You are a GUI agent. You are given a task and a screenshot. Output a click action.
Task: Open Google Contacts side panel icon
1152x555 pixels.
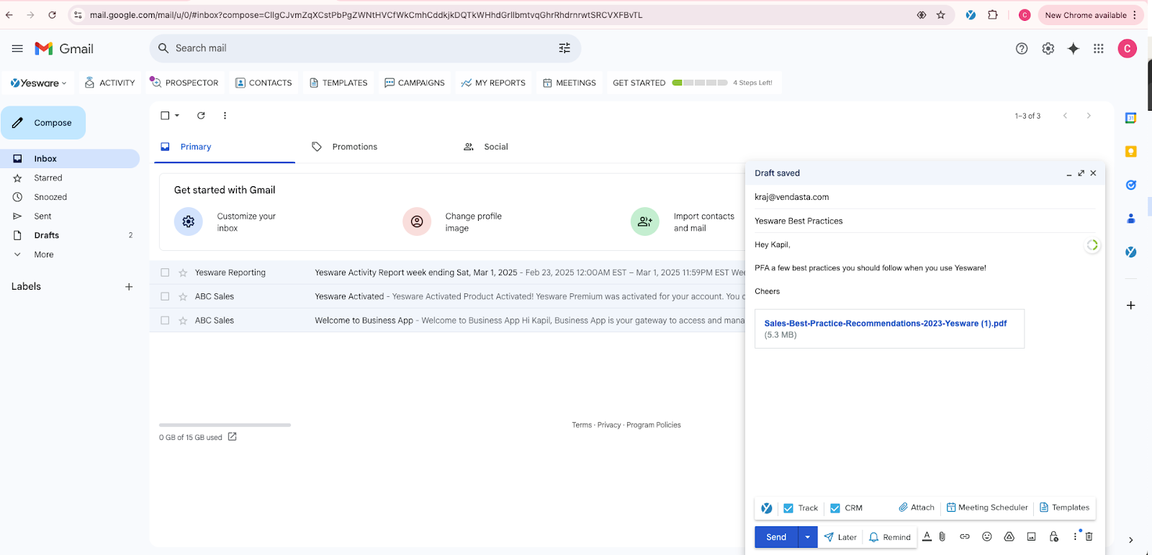(1131, 219)
